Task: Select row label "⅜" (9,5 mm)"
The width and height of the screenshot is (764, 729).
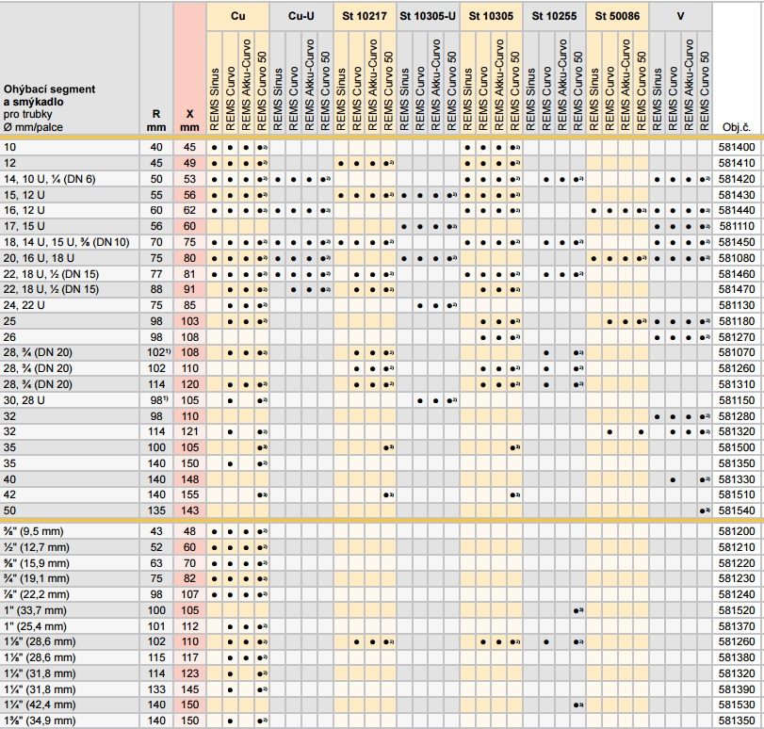Action: pos(34,531)
